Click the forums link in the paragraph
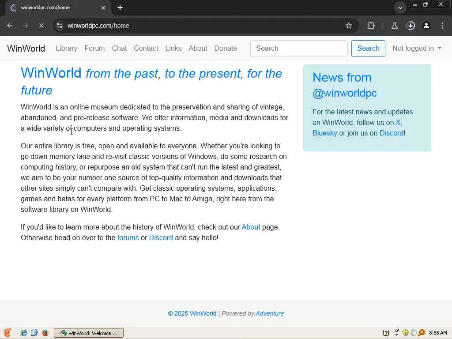The width and height of the screenshot is (452, 339). (x=128, y=238)
